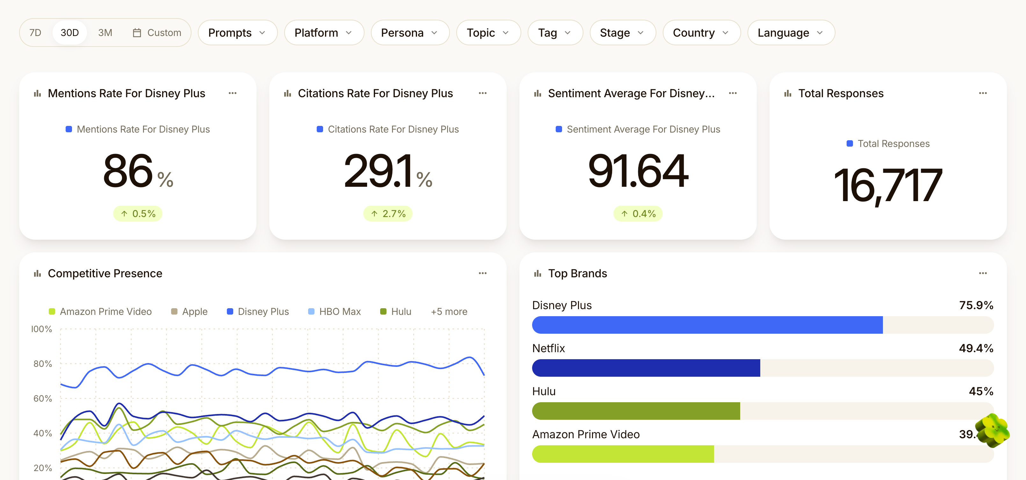
Task: Click the 0.5% increase badge
Action: pos(138,214)
